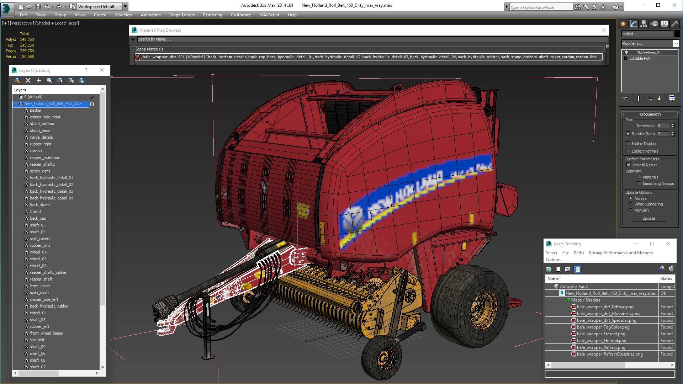Click Configure Modifier Sets icon

coord(672,98)
